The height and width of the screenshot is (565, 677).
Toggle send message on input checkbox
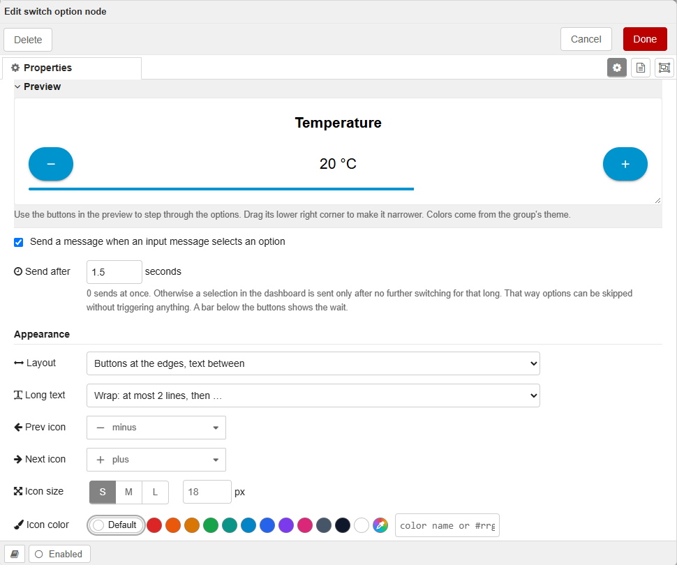pos(19,242)
